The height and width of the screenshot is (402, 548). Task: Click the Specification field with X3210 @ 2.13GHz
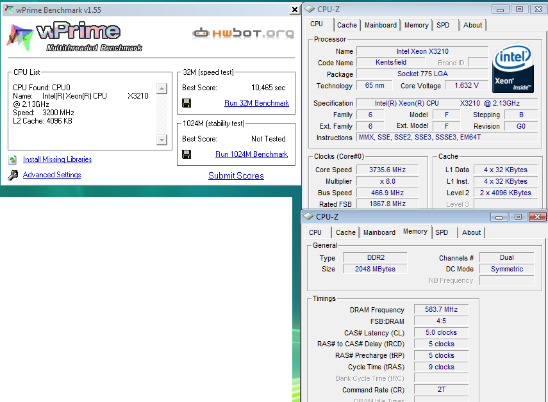pyautogui.click(x=447, y=103)
